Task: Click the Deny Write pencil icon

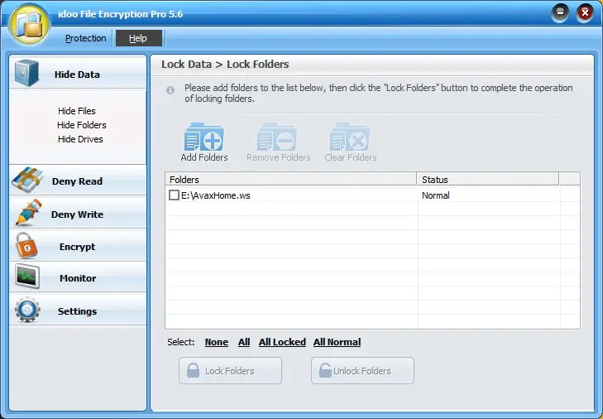Action: [x=28, y=212]
